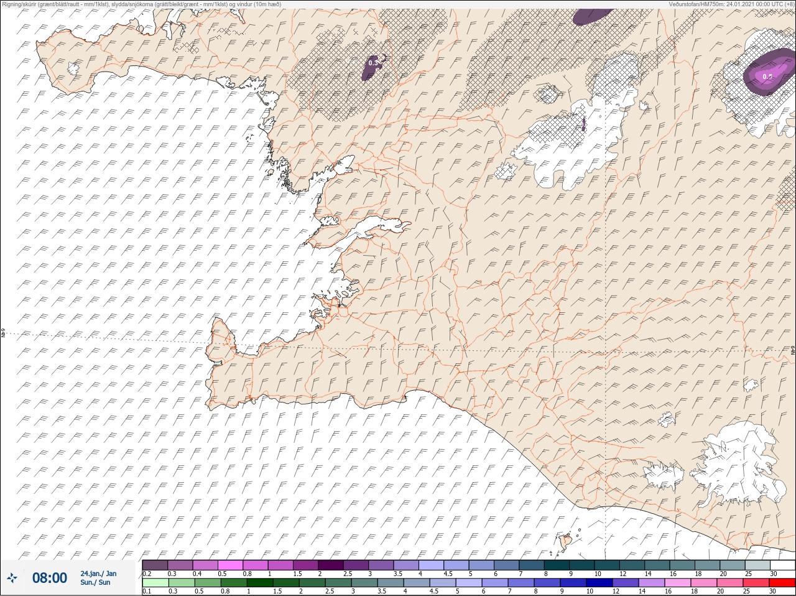
Task: Click the 'Sun./ Sun' weekday text
Action: click(x=96, y=582)
